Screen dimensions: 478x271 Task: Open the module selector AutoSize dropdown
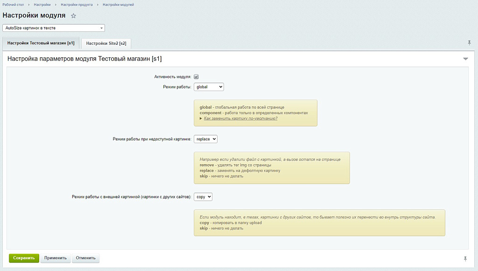pos(54,28)
